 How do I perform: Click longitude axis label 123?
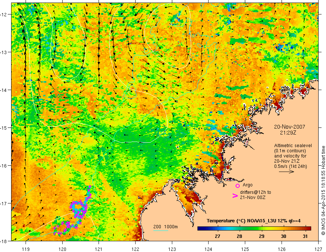click(172, 249)
